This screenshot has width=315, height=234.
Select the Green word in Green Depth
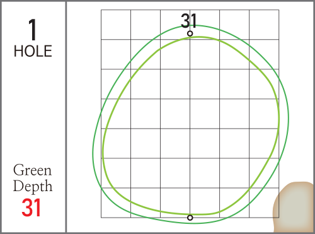[32, 170]
